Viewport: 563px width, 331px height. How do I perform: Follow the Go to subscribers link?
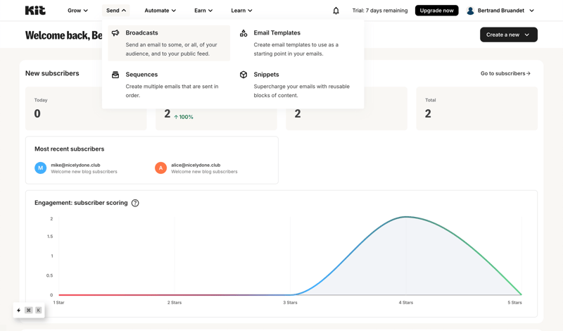505,73
